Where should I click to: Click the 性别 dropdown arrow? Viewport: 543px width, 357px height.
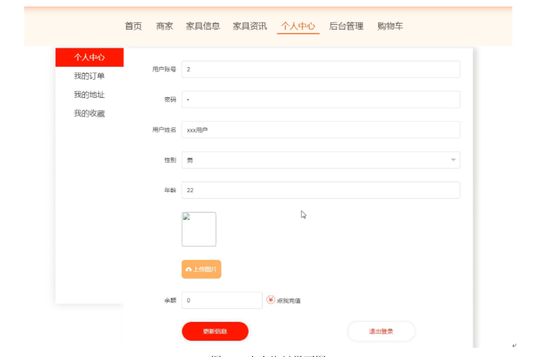coord(453,160)
